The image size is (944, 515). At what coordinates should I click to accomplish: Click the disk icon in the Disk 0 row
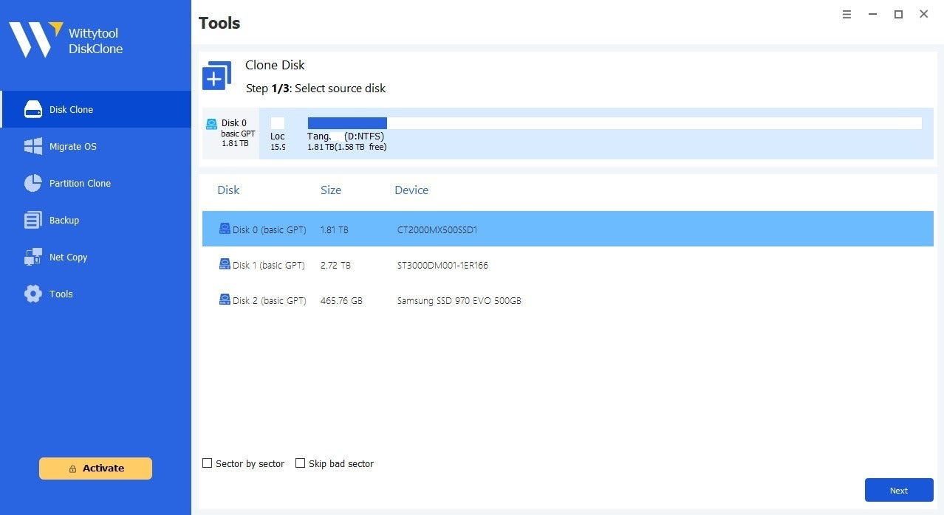point(225,229)
